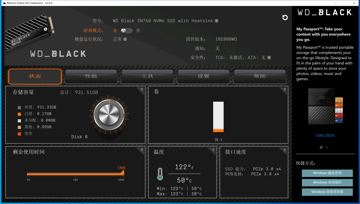
Task: Select the 设置 tab
Action: point(204,76)
